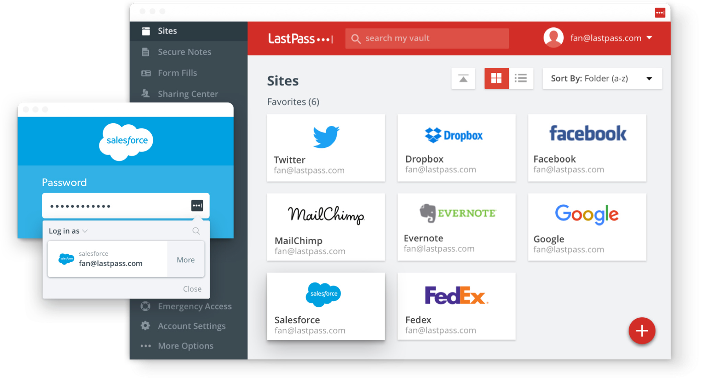Click the collapse-all arrow icon button
This screenshot has height=379, width=703.
tap(463, 78)
